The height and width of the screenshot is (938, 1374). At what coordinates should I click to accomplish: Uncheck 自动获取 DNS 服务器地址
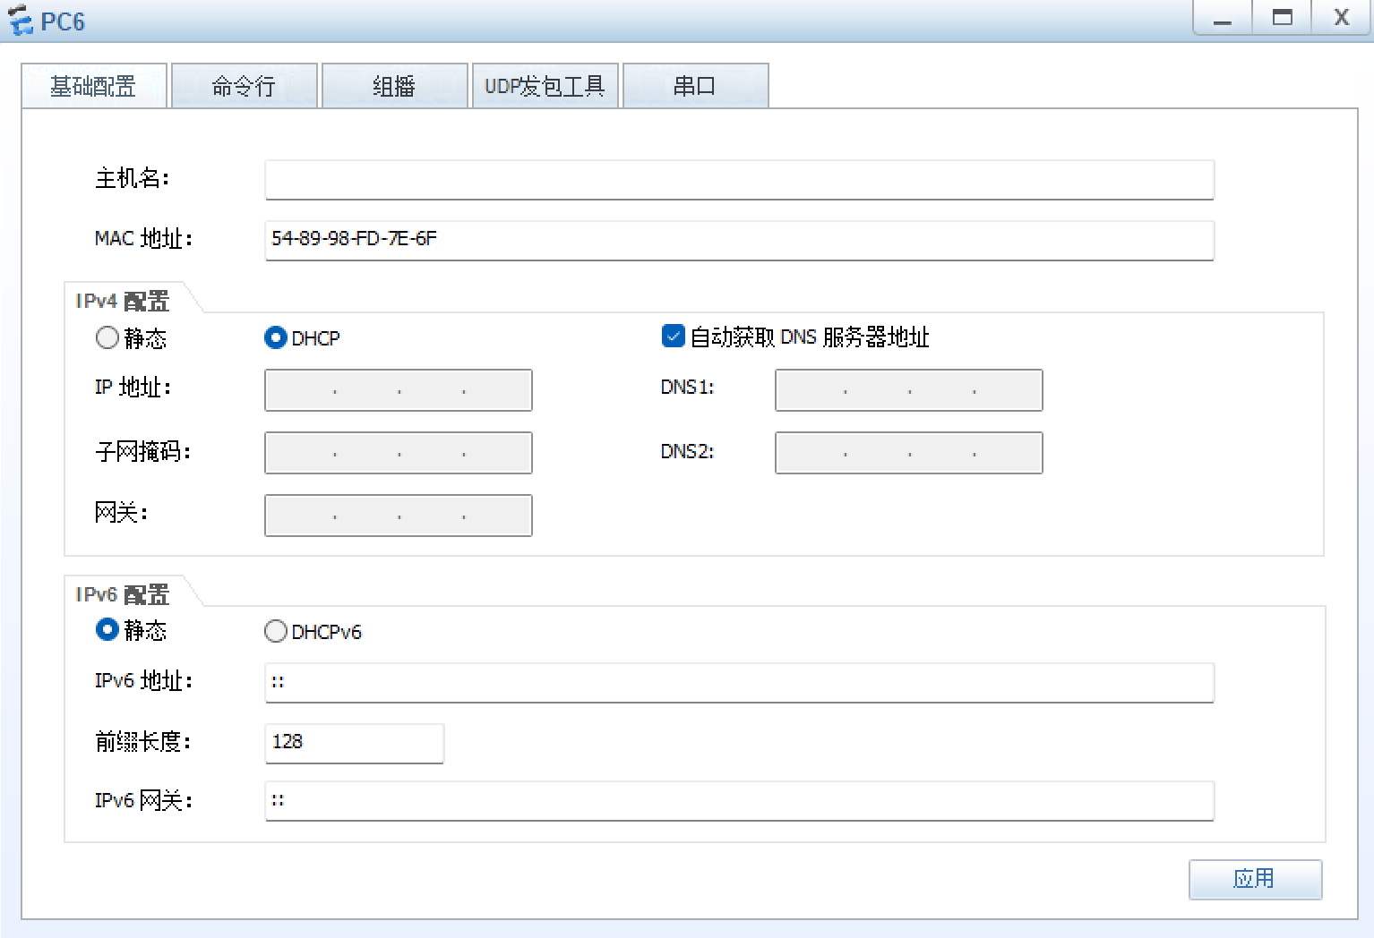673,336
